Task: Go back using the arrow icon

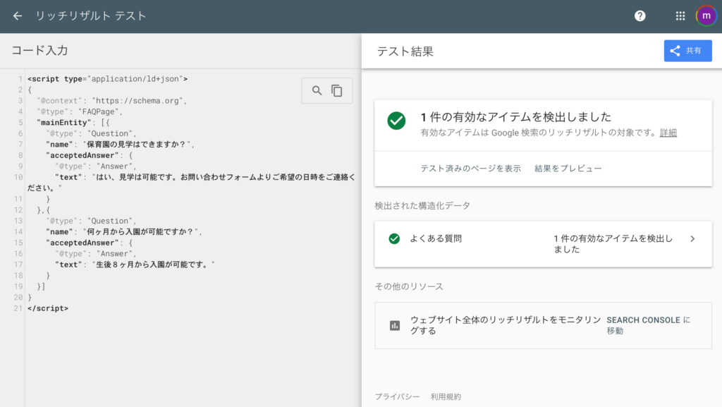Action: pyautogui.click(x=18, y=16)
